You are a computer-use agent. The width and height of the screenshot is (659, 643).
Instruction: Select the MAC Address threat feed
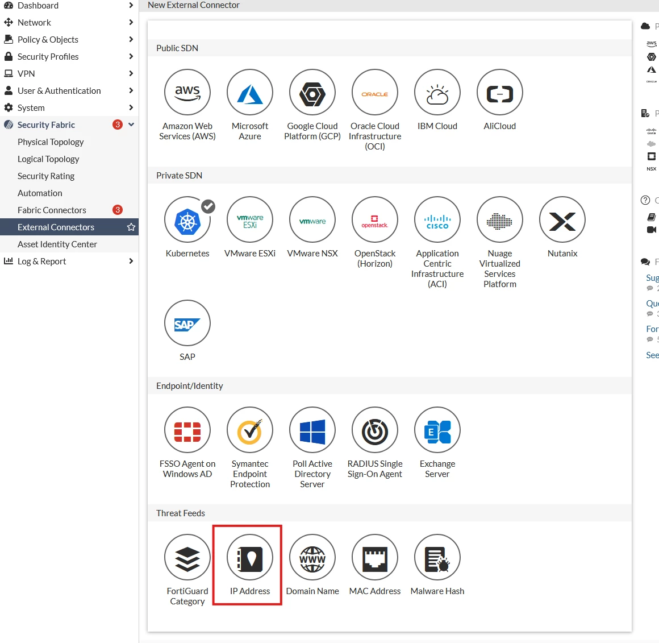(x=375, y=557)
